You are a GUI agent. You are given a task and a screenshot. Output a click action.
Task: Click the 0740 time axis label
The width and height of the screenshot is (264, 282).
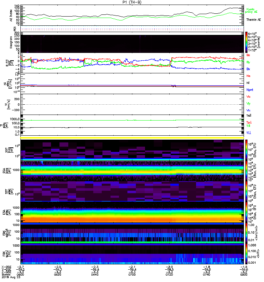(x=207, y=275)
